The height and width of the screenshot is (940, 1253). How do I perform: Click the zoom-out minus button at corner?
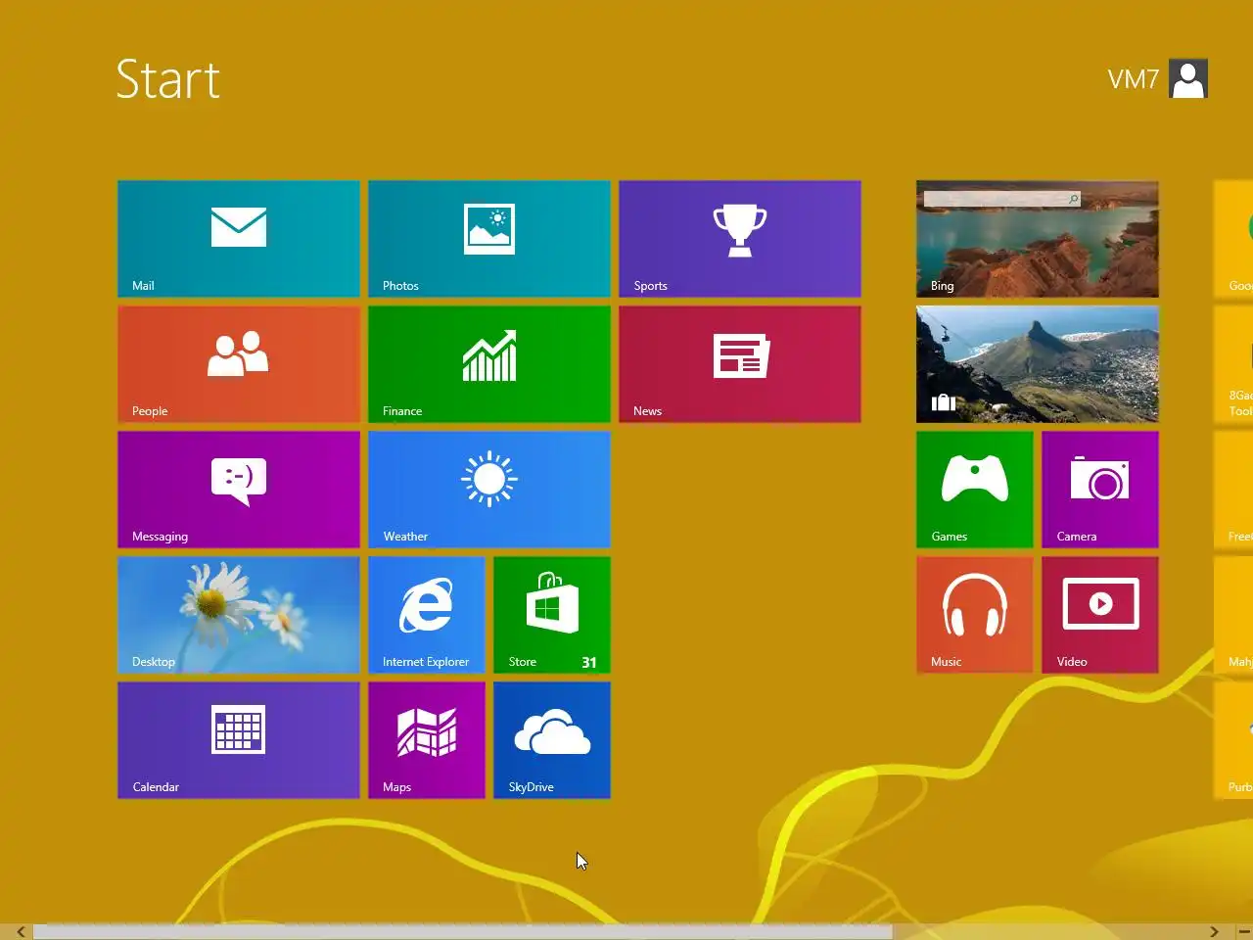1243,931
